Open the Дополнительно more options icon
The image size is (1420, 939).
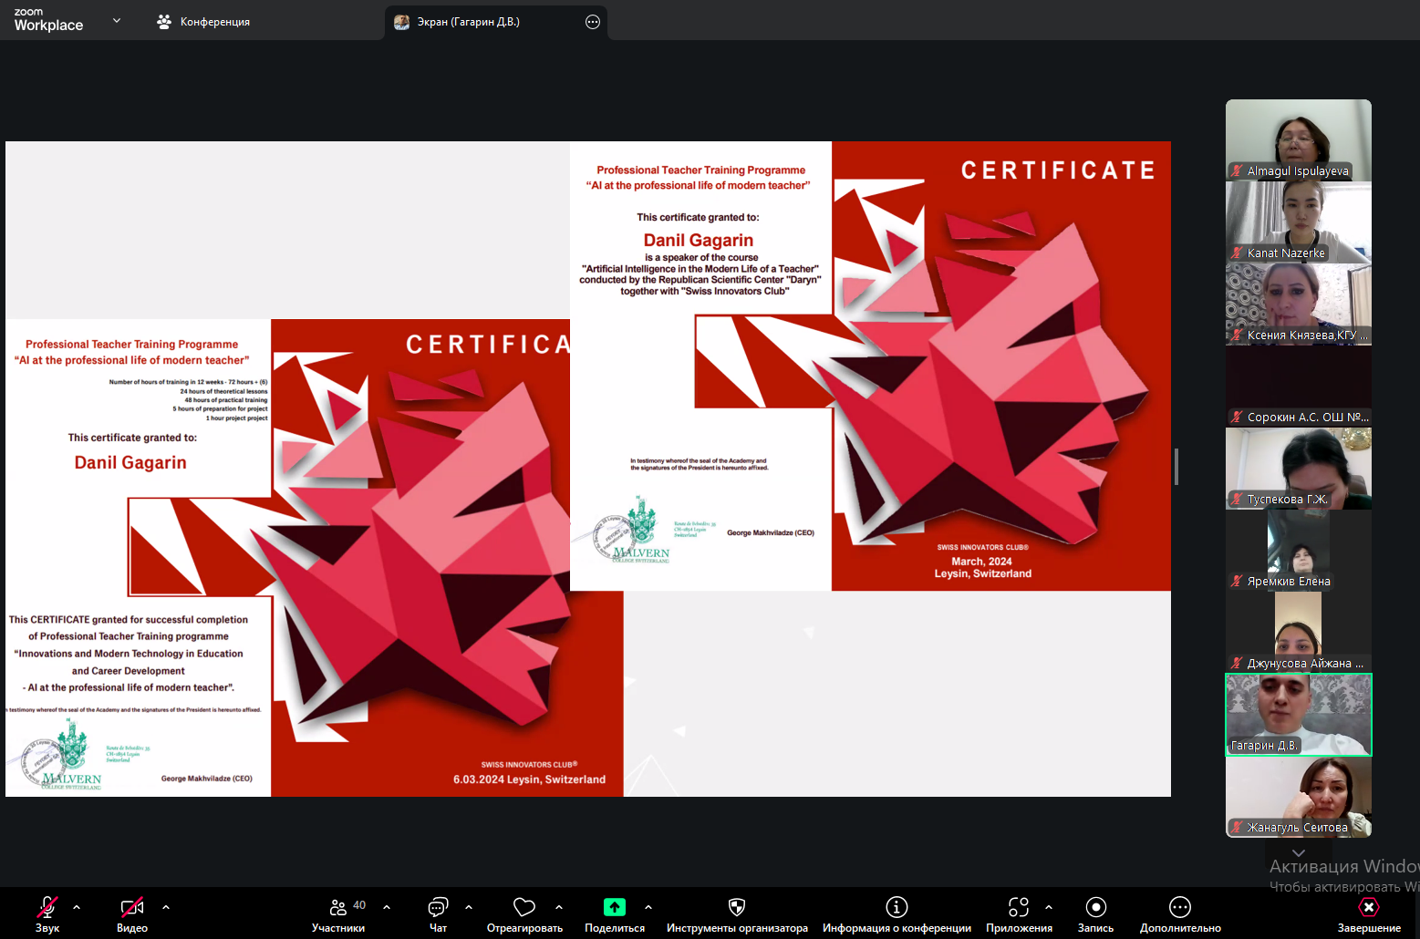pos(1180,907)
